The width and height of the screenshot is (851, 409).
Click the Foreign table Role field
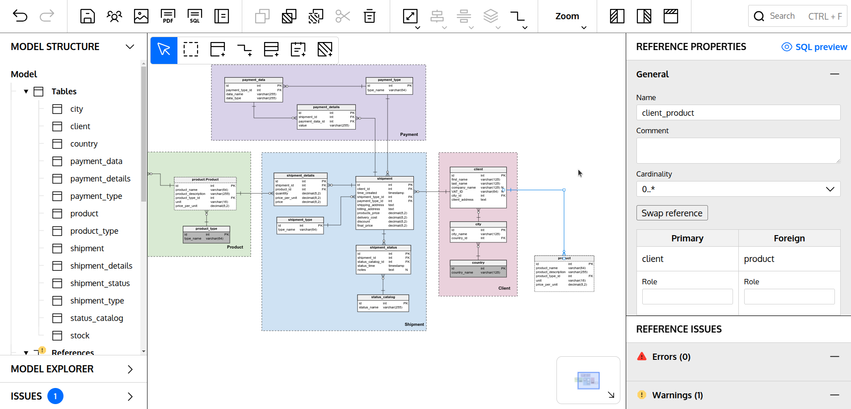[789, 297]
